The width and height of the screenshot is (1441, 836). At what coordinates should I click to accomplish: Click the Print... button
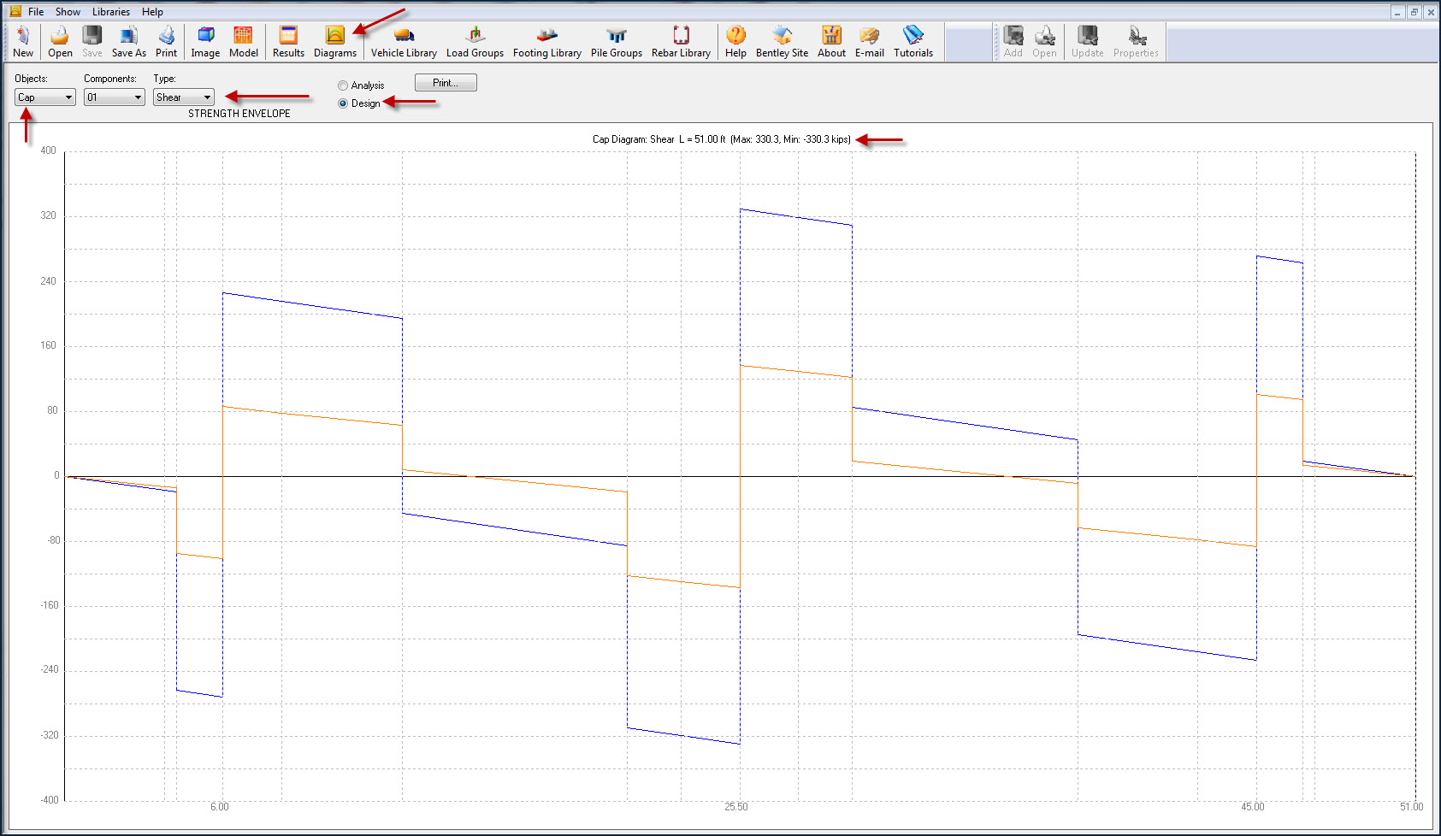pyautogui.click(x=446, y=83)
